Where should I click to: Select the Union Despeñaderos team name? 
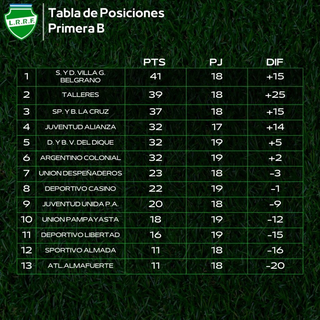[81, 173]
